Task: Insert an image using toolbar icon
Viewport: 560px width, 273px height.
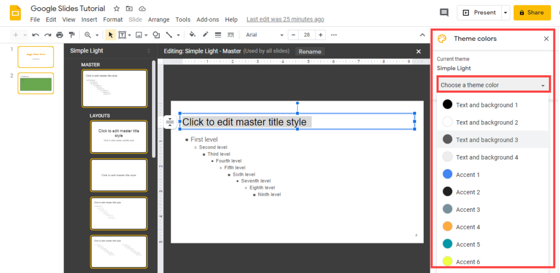Action: point(139,35)
